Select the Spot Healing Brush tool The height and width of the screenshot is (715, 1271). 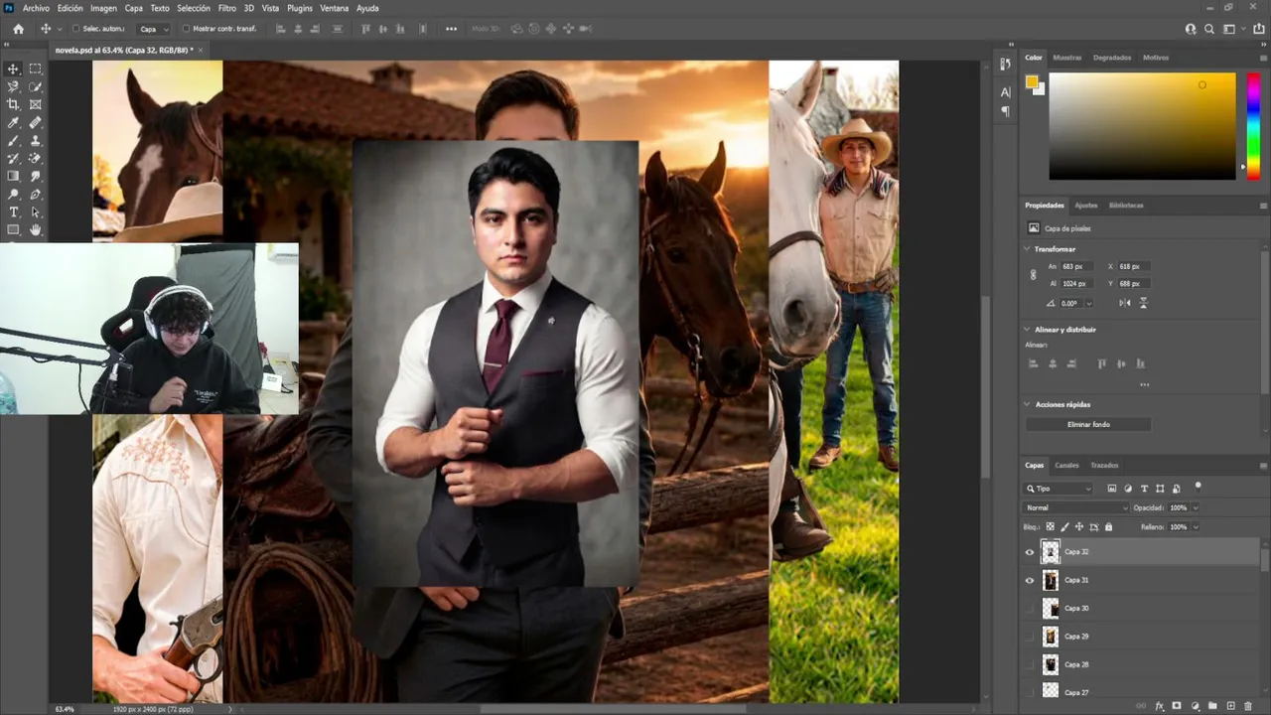coord(36,123)
